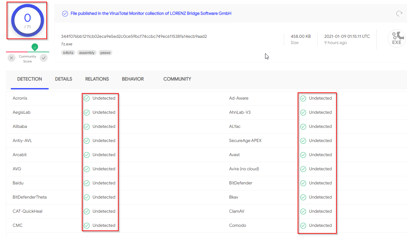The width and height of the screenshot is (407, 237).
Task: Click the Ad-Aware engine name
Action: (x=239, y=98)
